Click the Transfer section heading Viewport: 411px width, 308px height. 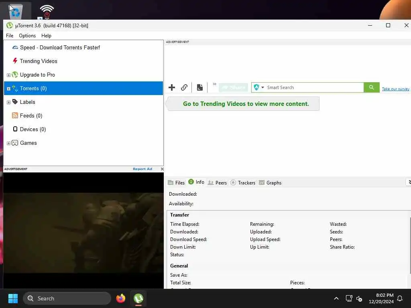tap(179, 215)
